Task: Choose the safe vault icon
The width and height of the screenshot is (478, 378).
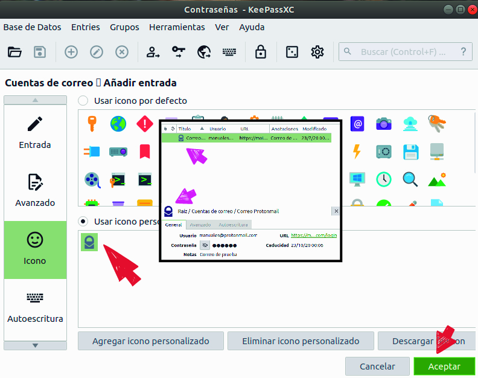Action: point(384,152)
